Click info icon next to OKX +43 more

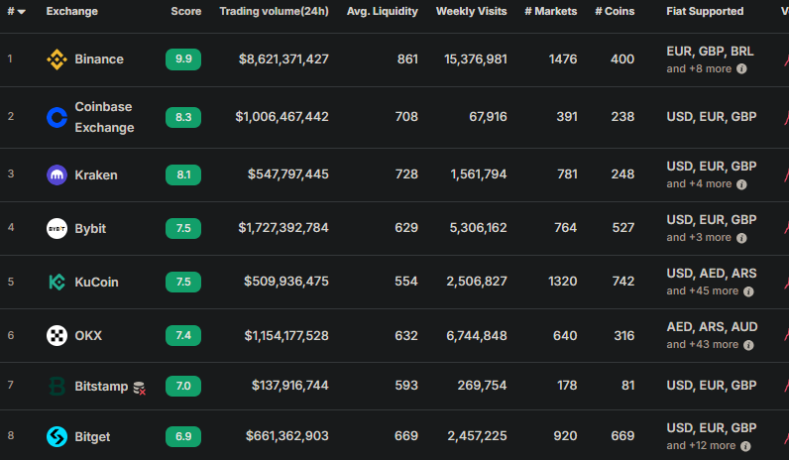748,345
